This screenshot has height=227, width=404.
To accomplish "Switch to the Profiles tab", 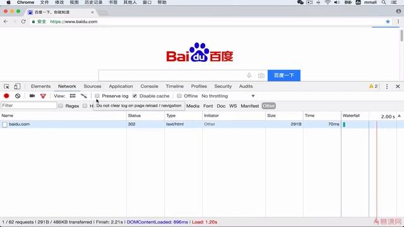I will pyautogui.click(x=199, y=86).
